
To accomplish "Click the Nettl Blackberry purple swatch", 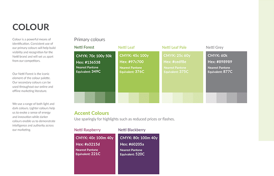I will [139, 154].
